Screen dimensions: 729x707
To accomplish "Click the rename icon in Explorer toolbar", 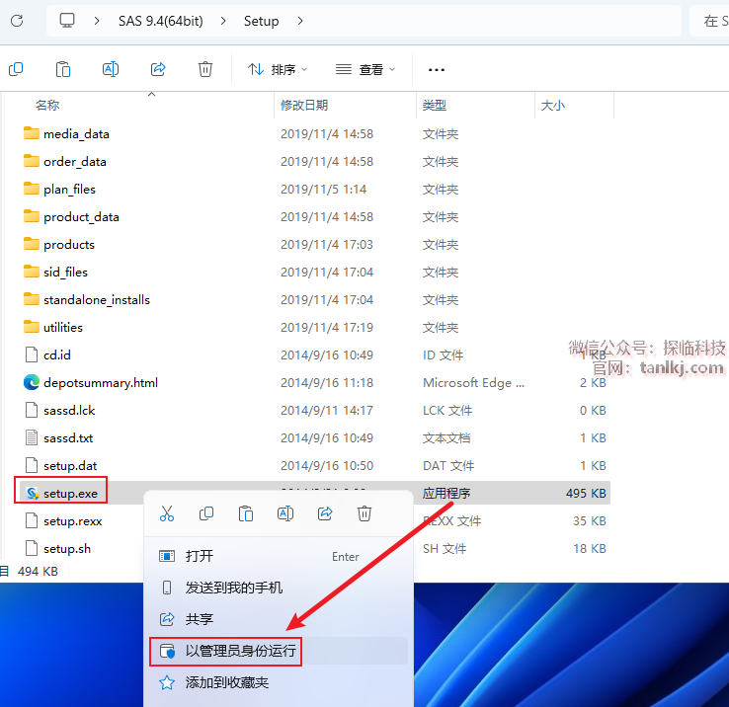I will [111, 69].
